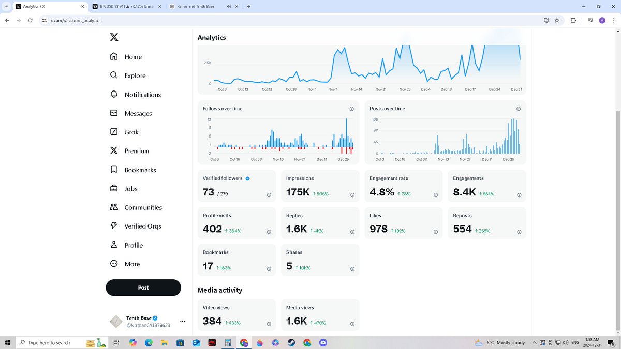Click info icon on analytics Bookmarks card
This screenshot has height=349, width=621.
point(269,269)
